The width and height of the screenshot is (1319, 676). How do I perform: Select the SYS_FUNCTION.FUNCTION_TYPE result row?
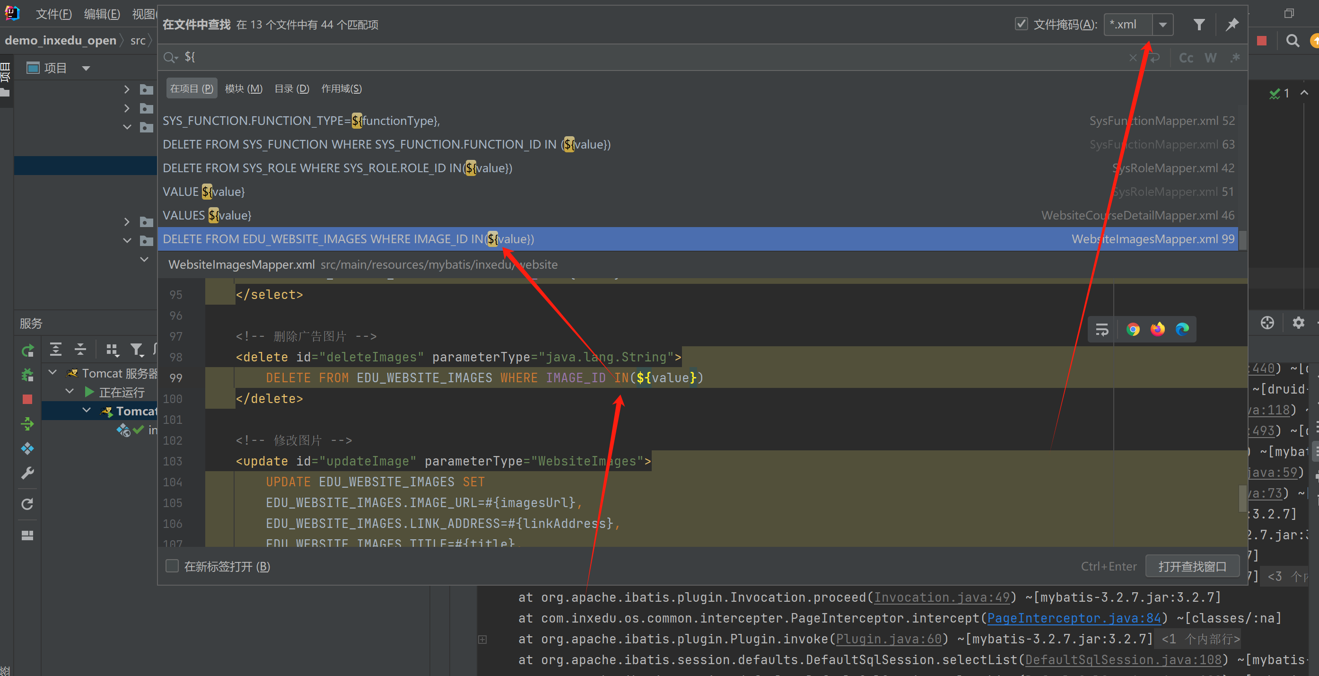(x=699, y=121)
